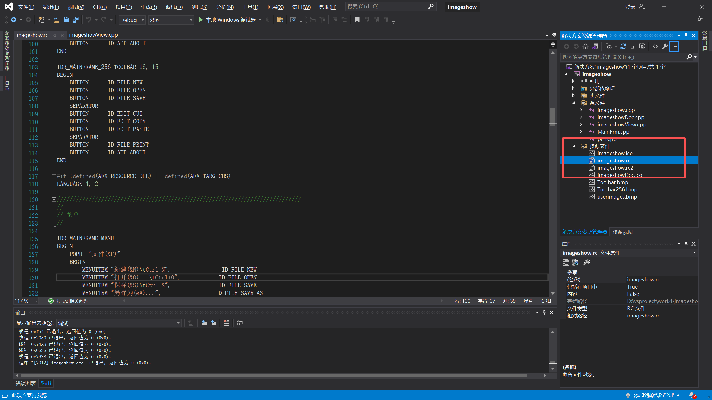The height and width of the screenshot is (400, 712).
Task: Collapse the 杂项 category in Properties
Action: tap(564, 272)
